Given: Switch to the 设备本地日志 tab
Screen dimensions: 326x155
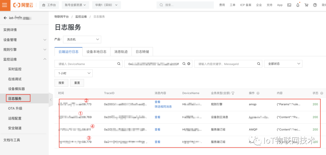Looking at the screenshot, I should [97, 52].
